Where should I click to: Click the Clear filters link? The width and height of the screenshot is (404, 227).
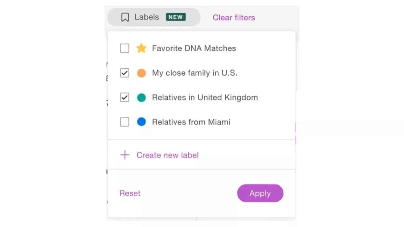tap(234, 18)
